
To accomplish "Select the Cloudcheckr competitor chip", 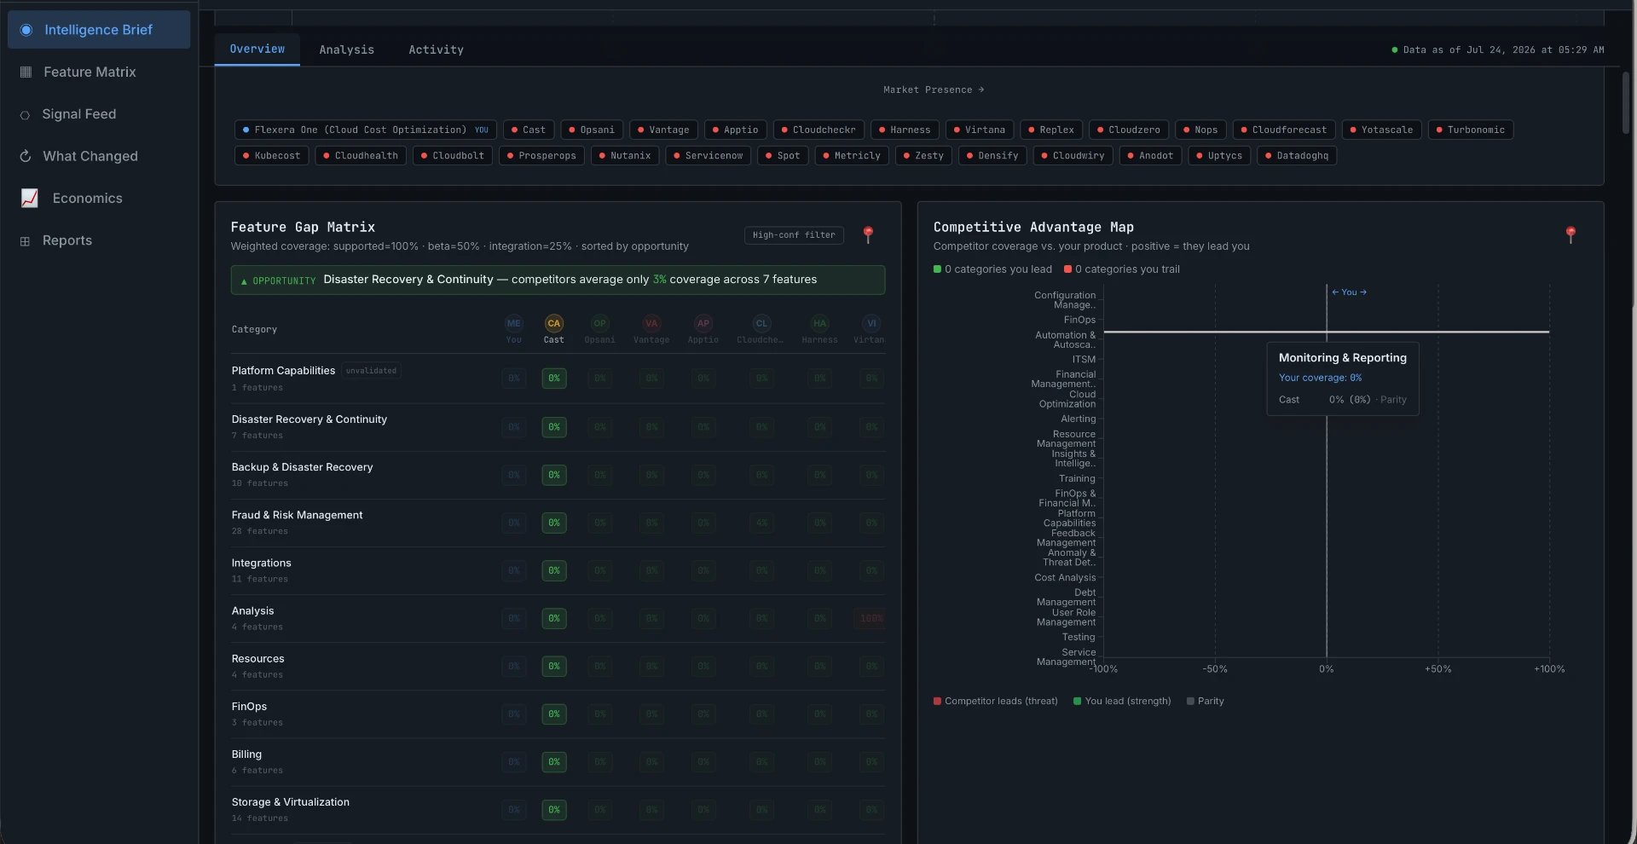I will (x=818, y=130).
